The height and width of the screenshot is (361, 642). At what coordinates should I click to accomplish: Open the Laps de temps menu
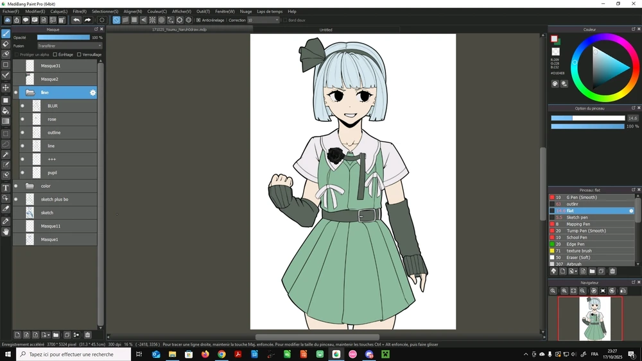pos(270,12)
